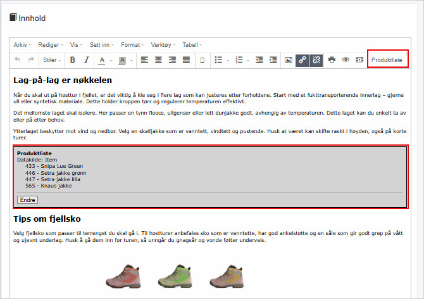Expand the numbered list style dropdown arrow

pos(247,60)
